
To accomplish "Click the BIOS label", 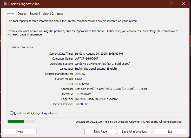I will point(69,84).
